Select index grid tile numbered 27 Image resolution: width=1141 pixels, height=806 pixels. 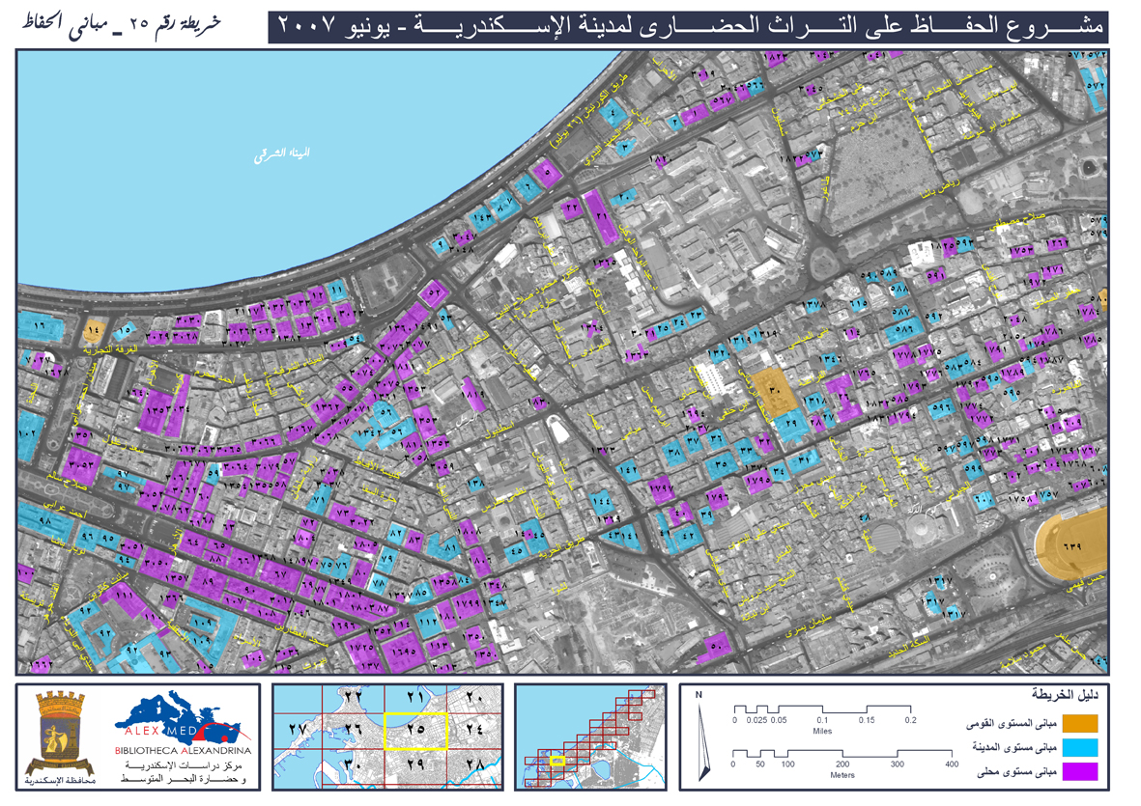point(300,732)
